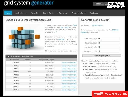The image size is (128, 97).
Task: Click the Generate grid system button
Action: click(102, 56)
